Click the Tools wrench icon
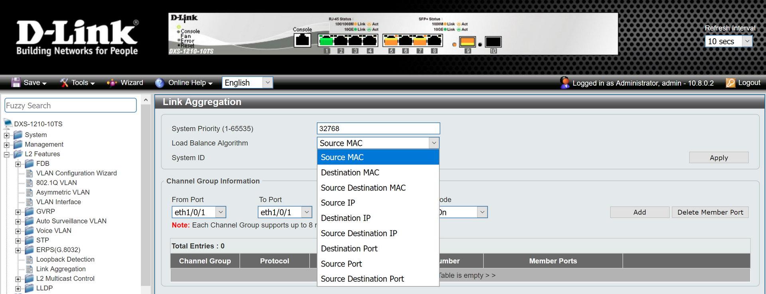766x294 pixels. point(64,82)
